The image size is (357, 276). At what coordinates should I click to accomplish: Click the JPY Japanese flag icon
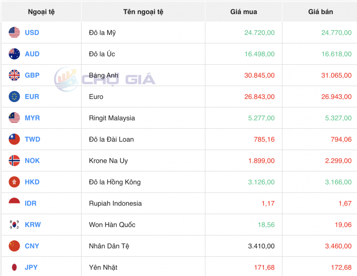click(x=13, y=267)
